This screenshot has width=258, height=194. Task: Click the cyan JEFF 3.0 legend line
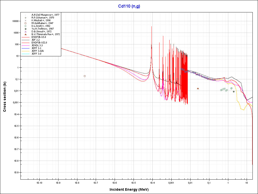tap(26, 54)
